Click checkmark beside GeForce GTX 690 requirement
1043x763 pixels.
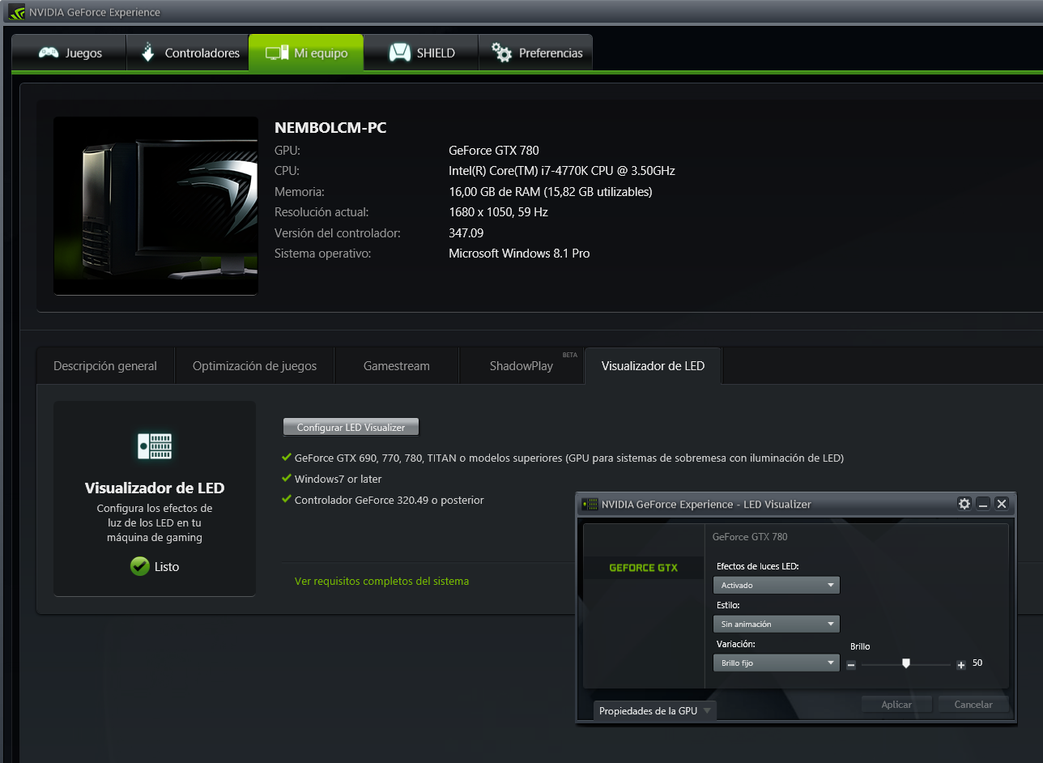coord(286,457)
